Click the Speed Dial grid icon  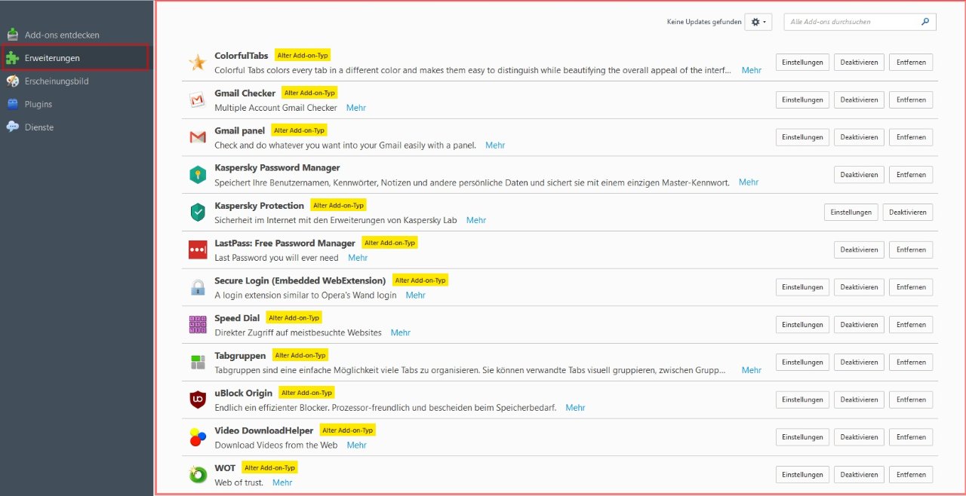point(198,325)
